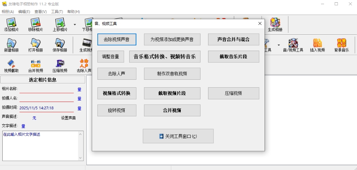Image resolution: width=357 pixels, height=170 pixels.
Task: Click the 去除视频声音 button in dialog
Action: 117,40
